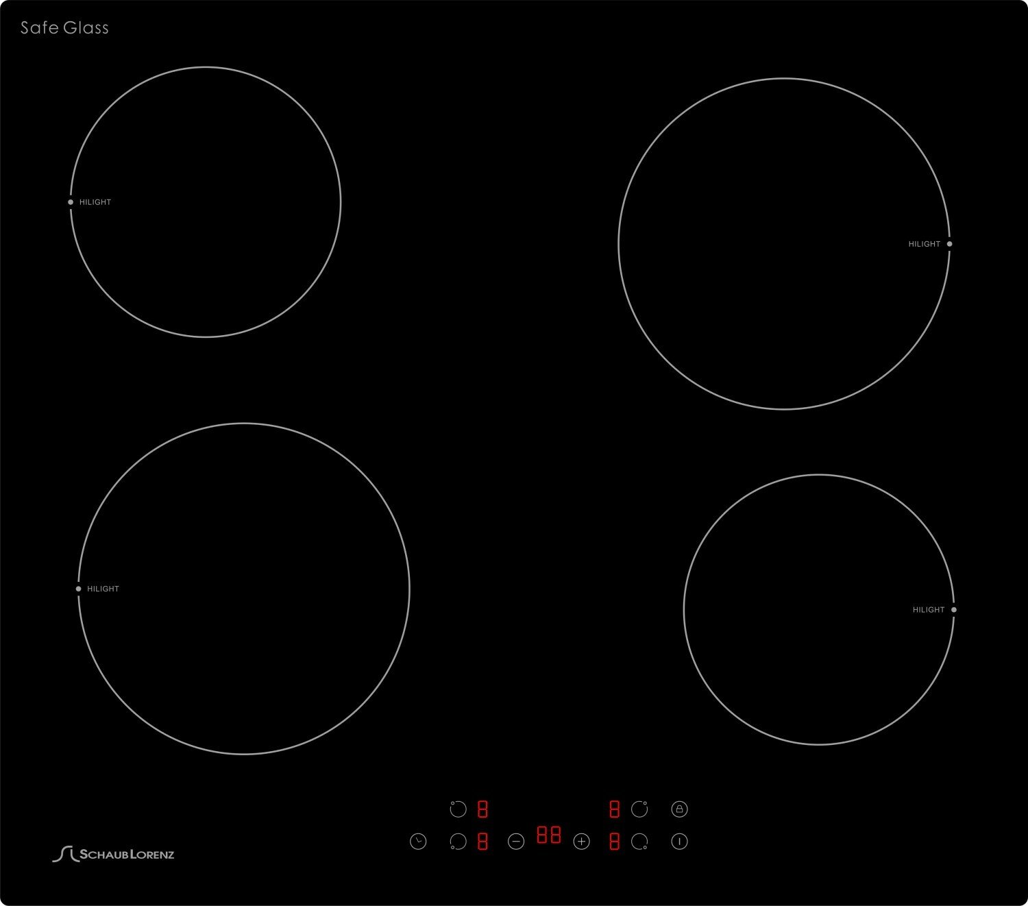Touch the central two-digit timer display
1028x906 pixels.
pyautogui.click(x=548, y=834)
